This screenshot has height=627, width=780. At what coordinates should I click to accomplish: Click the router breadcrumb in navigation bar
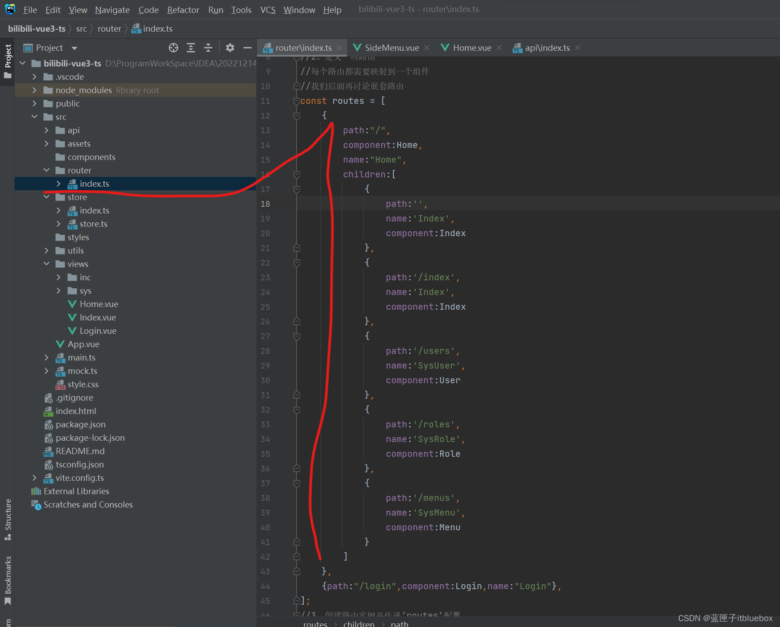[x=109, y=29]
